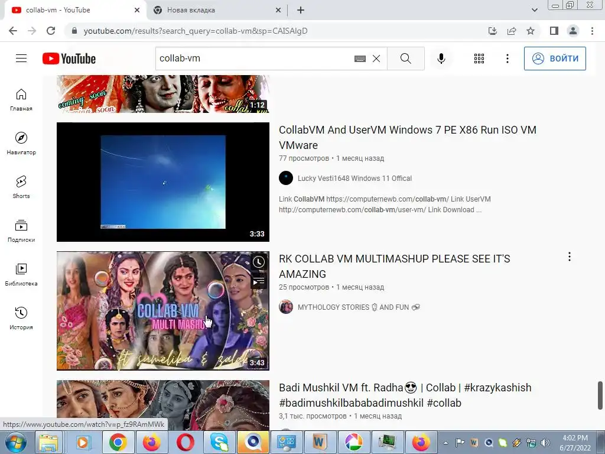
Task: Click the page vertical scrollbar thumb
Action: [600, 395]
